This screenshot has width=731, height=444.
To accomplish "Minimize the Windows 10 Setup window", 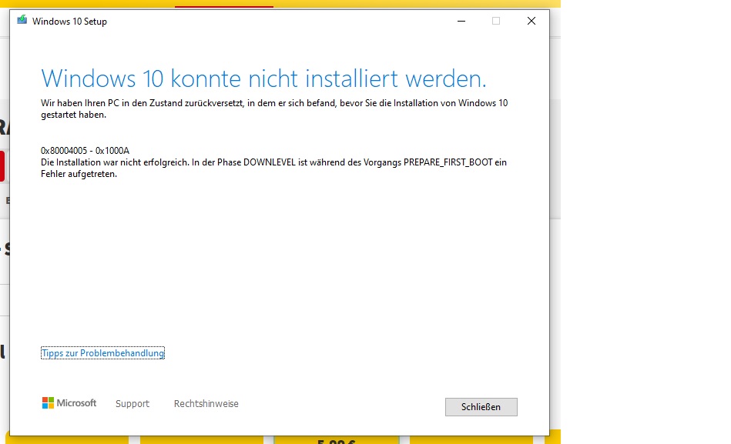I will pos(461,21).
